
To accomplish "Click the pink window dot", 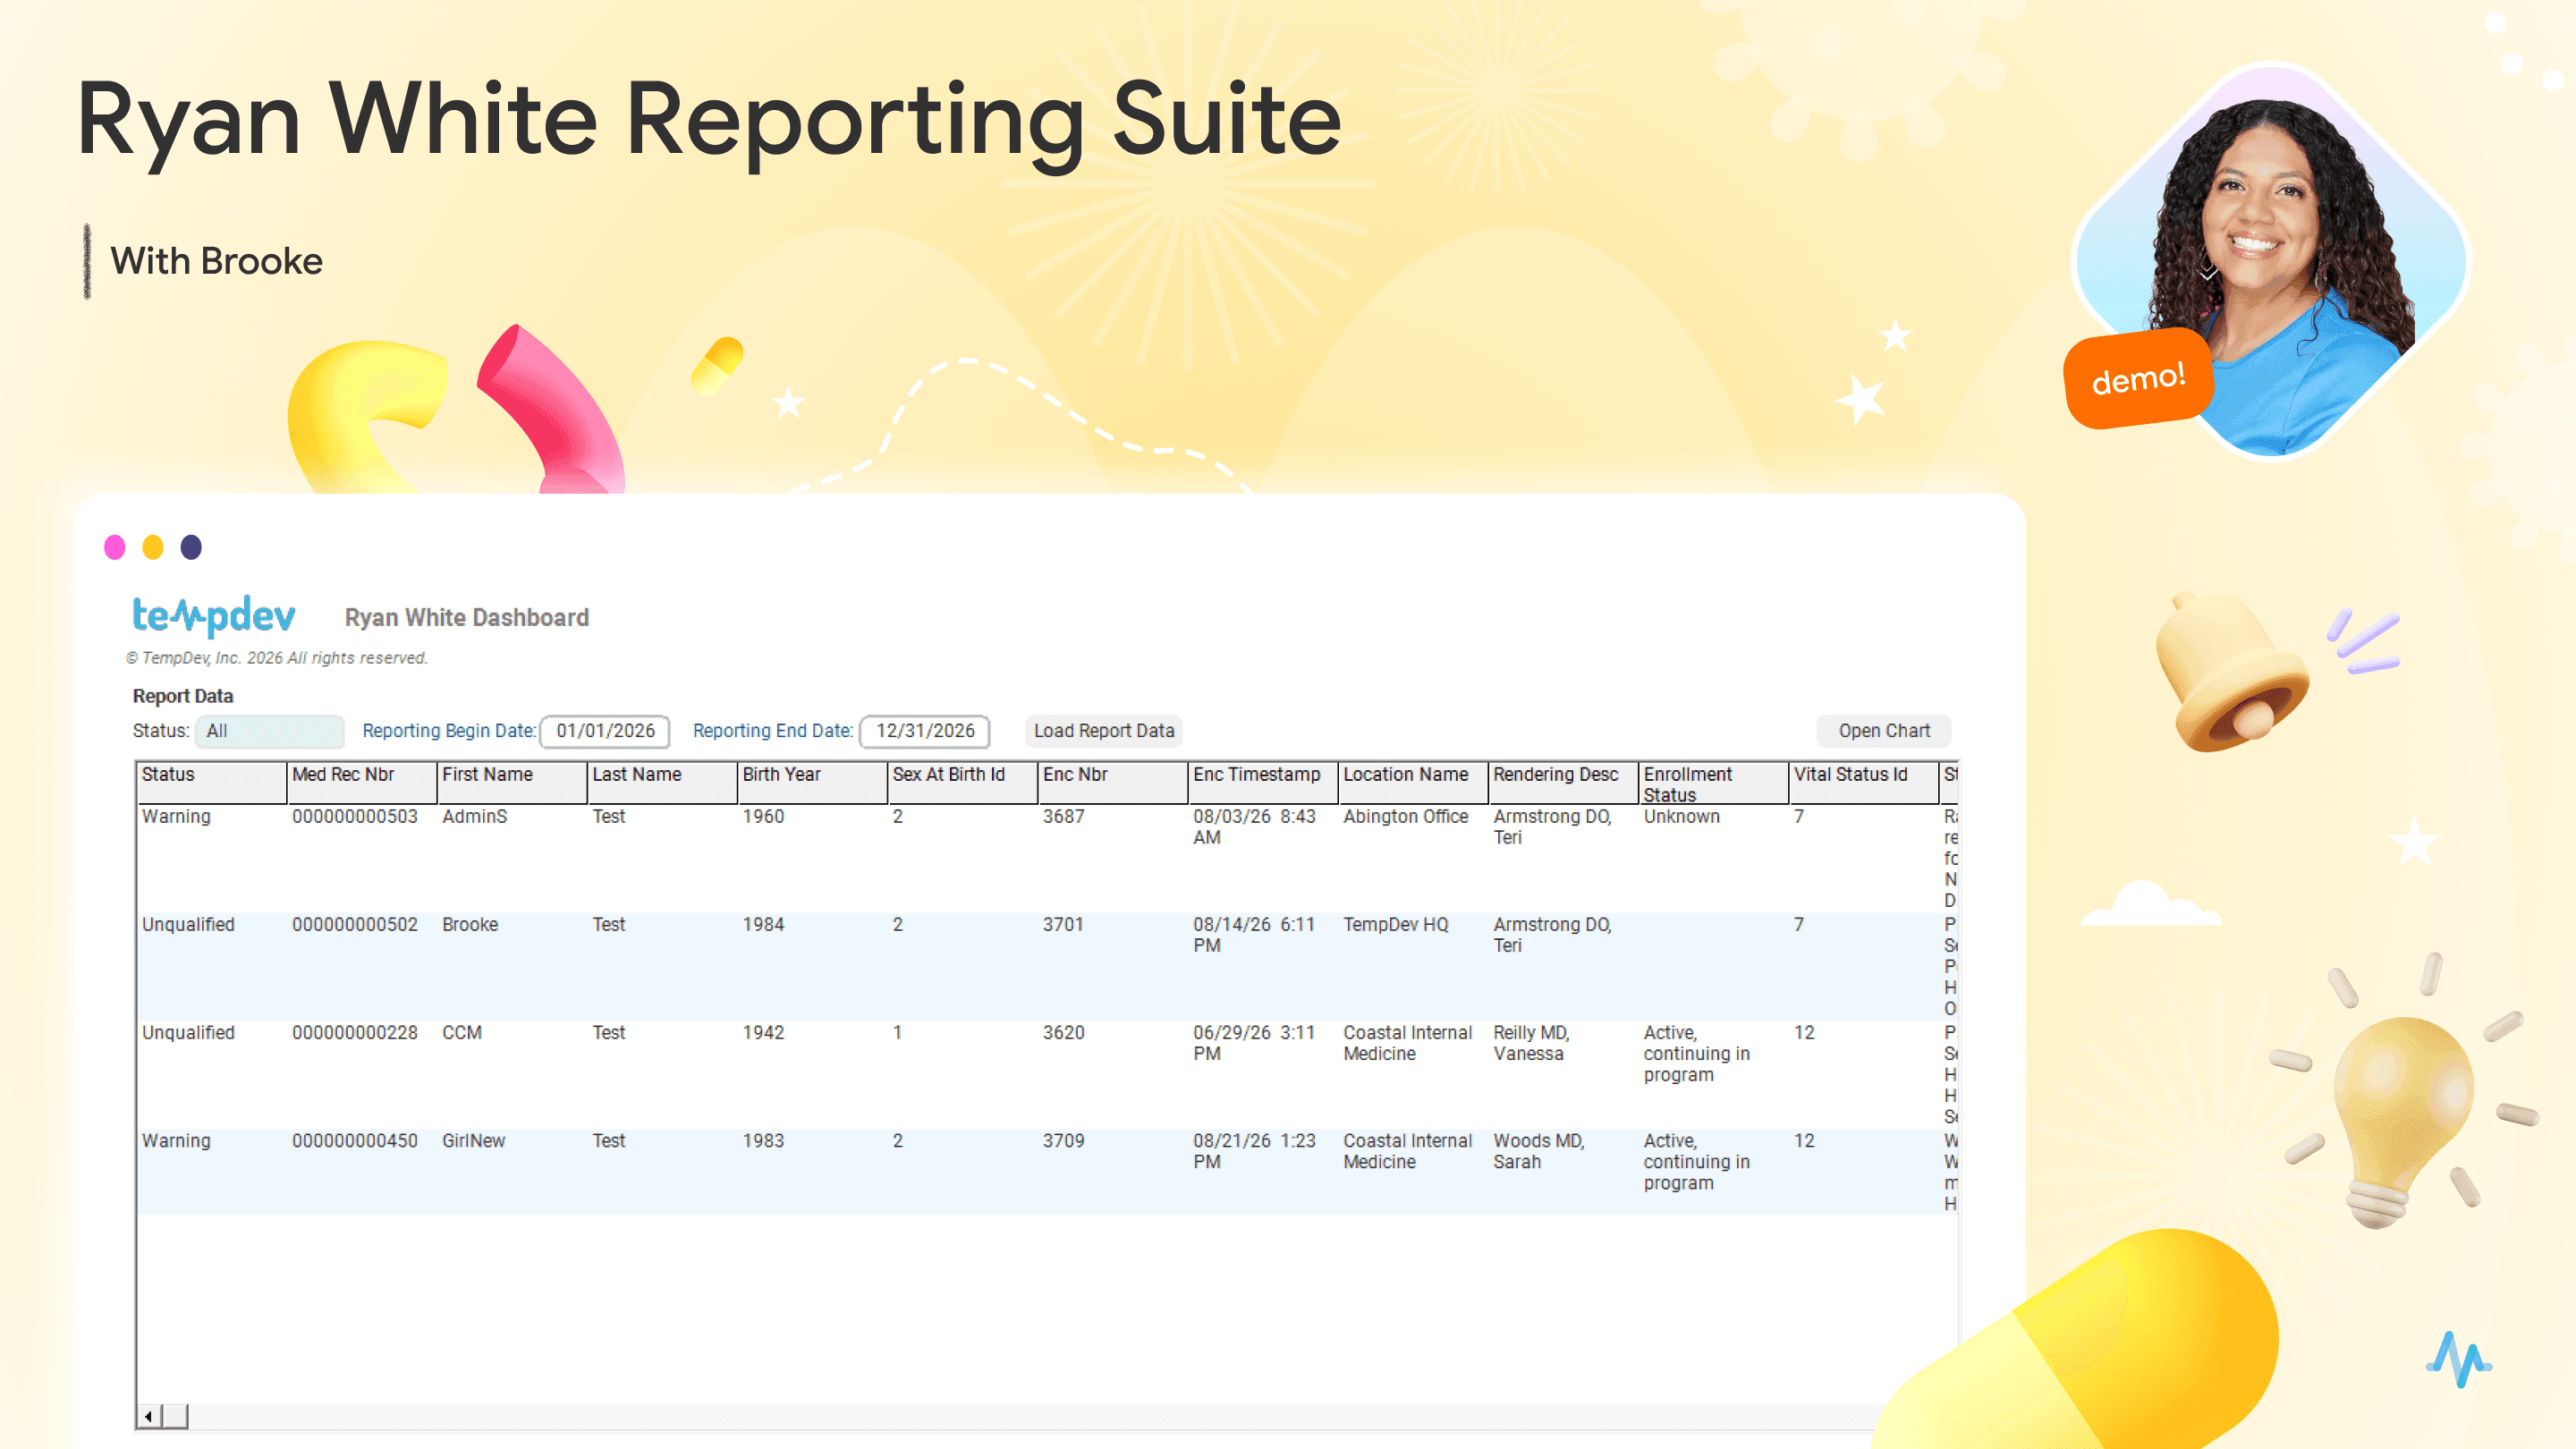I will pyautogui.click(x=115, y=547).
